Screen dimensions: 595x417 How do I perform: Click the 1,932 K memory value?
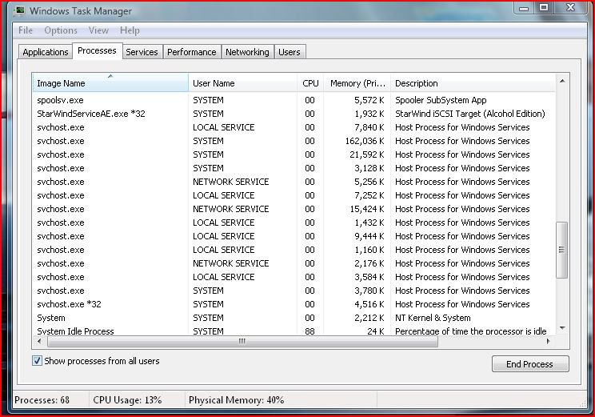369,114
